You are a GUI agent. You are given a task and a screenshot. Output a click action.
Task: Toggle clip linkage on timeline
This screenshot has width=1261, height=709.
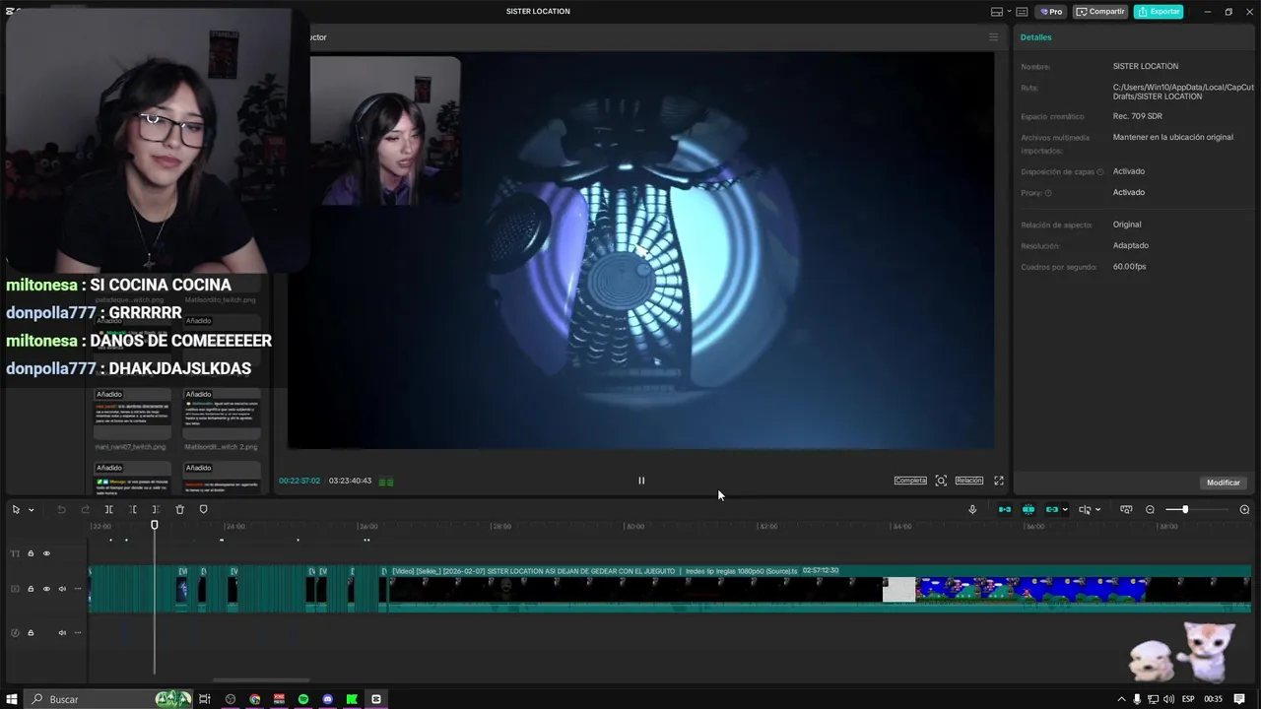point(1052,509)
